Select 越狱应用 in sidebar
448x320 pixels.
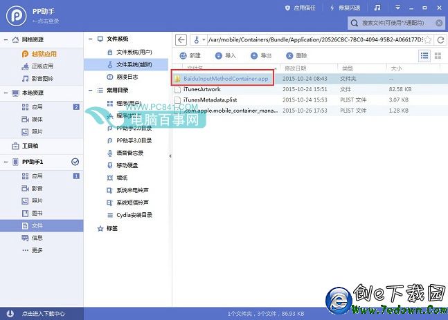(x=39, y=54)
